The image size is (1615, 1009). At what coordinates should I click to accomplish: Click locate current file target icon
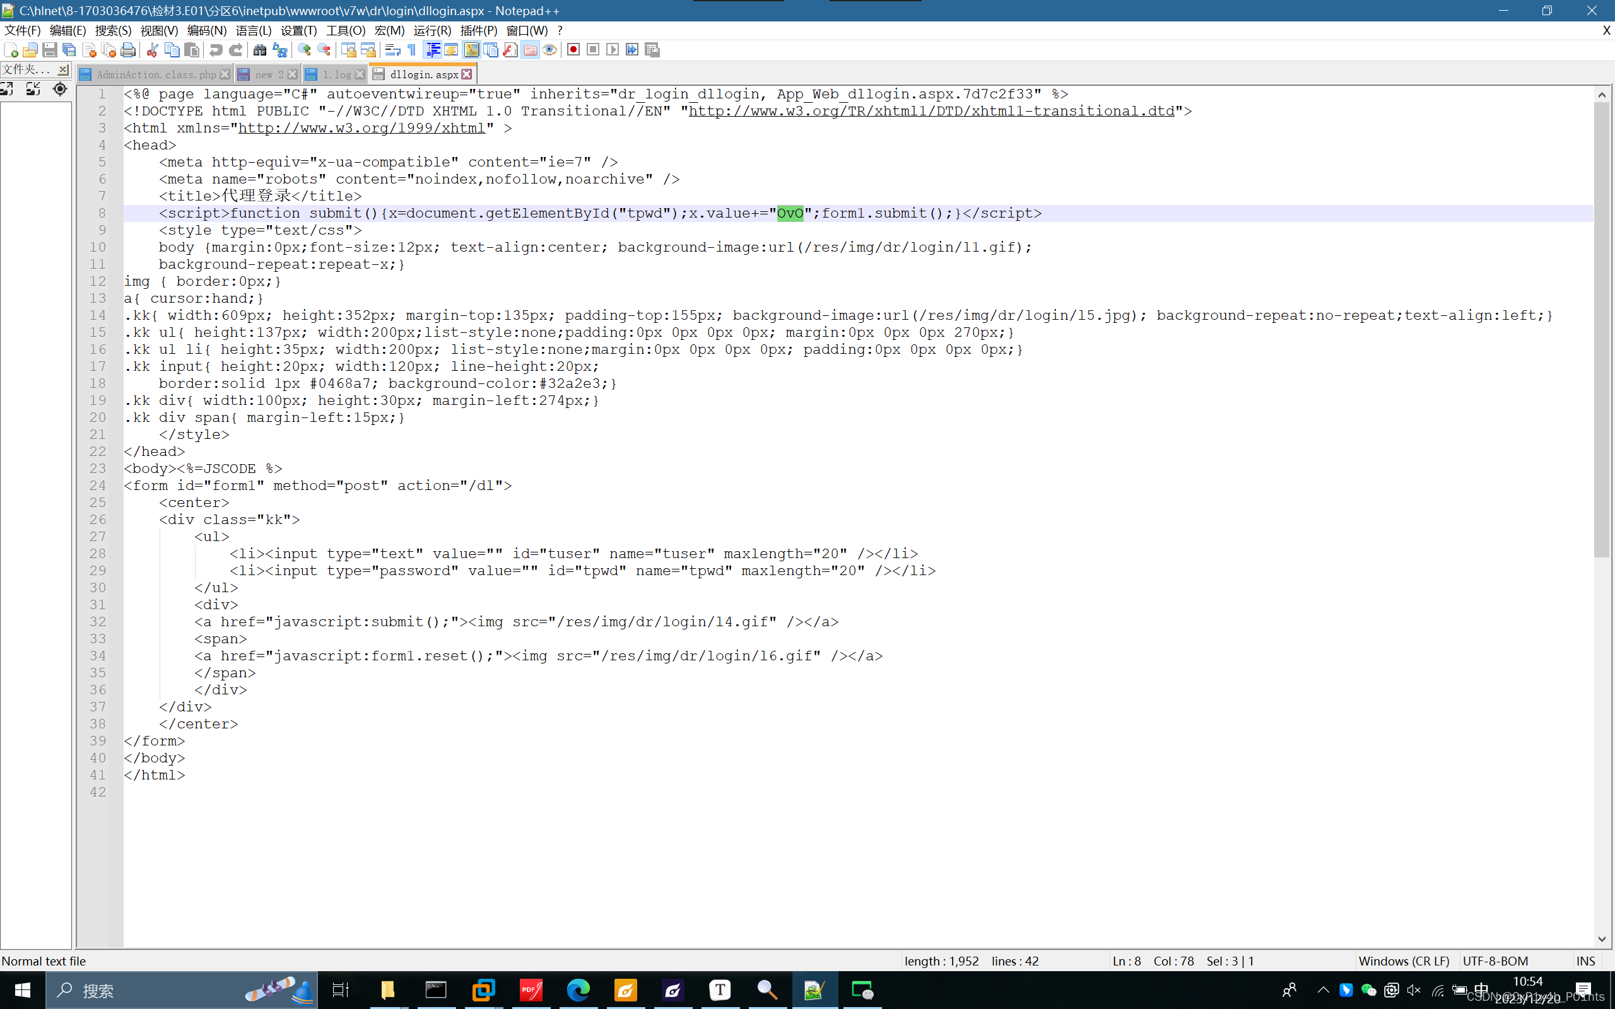tap(59, 89)
